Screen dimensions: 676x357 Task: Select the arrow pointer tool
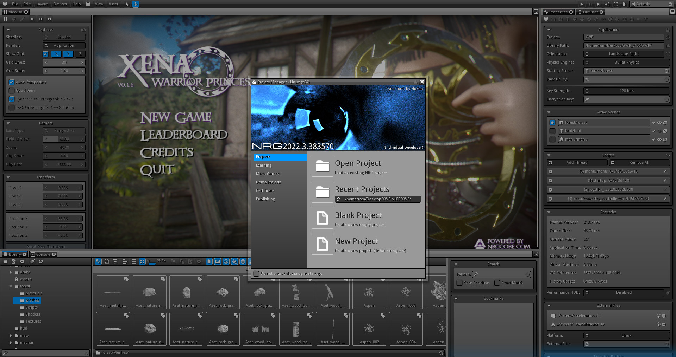[x=127, y=4]
